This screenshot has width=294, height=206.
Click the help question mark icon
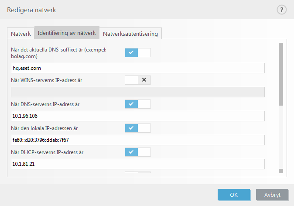pos(281,10)
